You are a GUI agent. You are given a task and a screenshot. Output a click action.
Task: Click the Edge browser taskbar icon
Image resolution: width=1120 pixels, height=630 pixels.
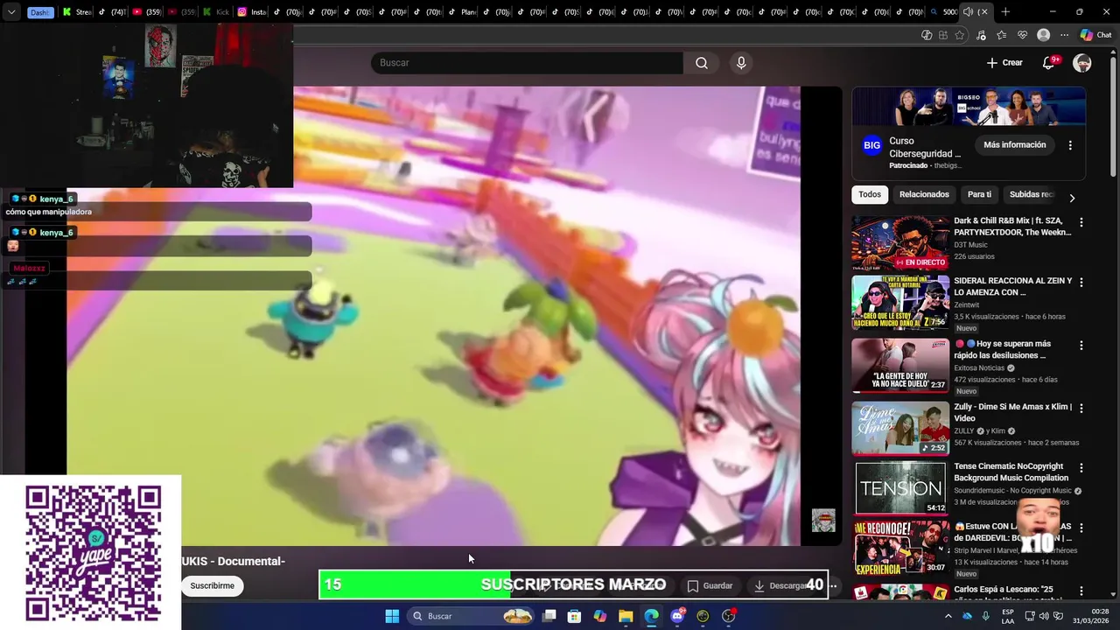[x=651, y=616]
